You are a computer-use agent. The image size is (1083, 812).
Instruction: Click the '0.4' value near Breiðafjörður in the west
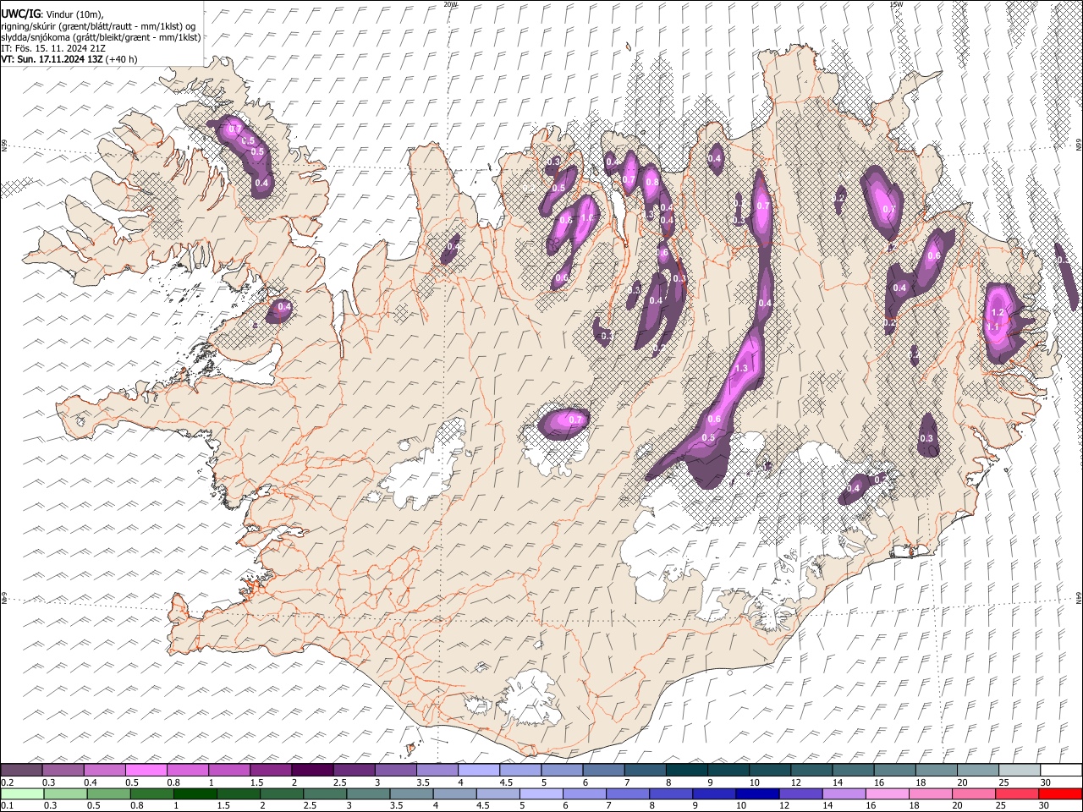coord(284,307)
